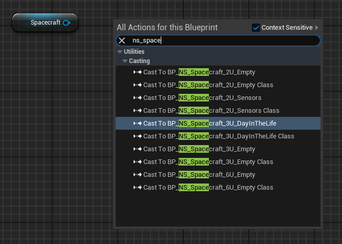This screenshot has height=244, width=342.
Task: Select Cast To BP_NS_Spacecraft_2U_Sensors Class
Action: coord(211,110)
